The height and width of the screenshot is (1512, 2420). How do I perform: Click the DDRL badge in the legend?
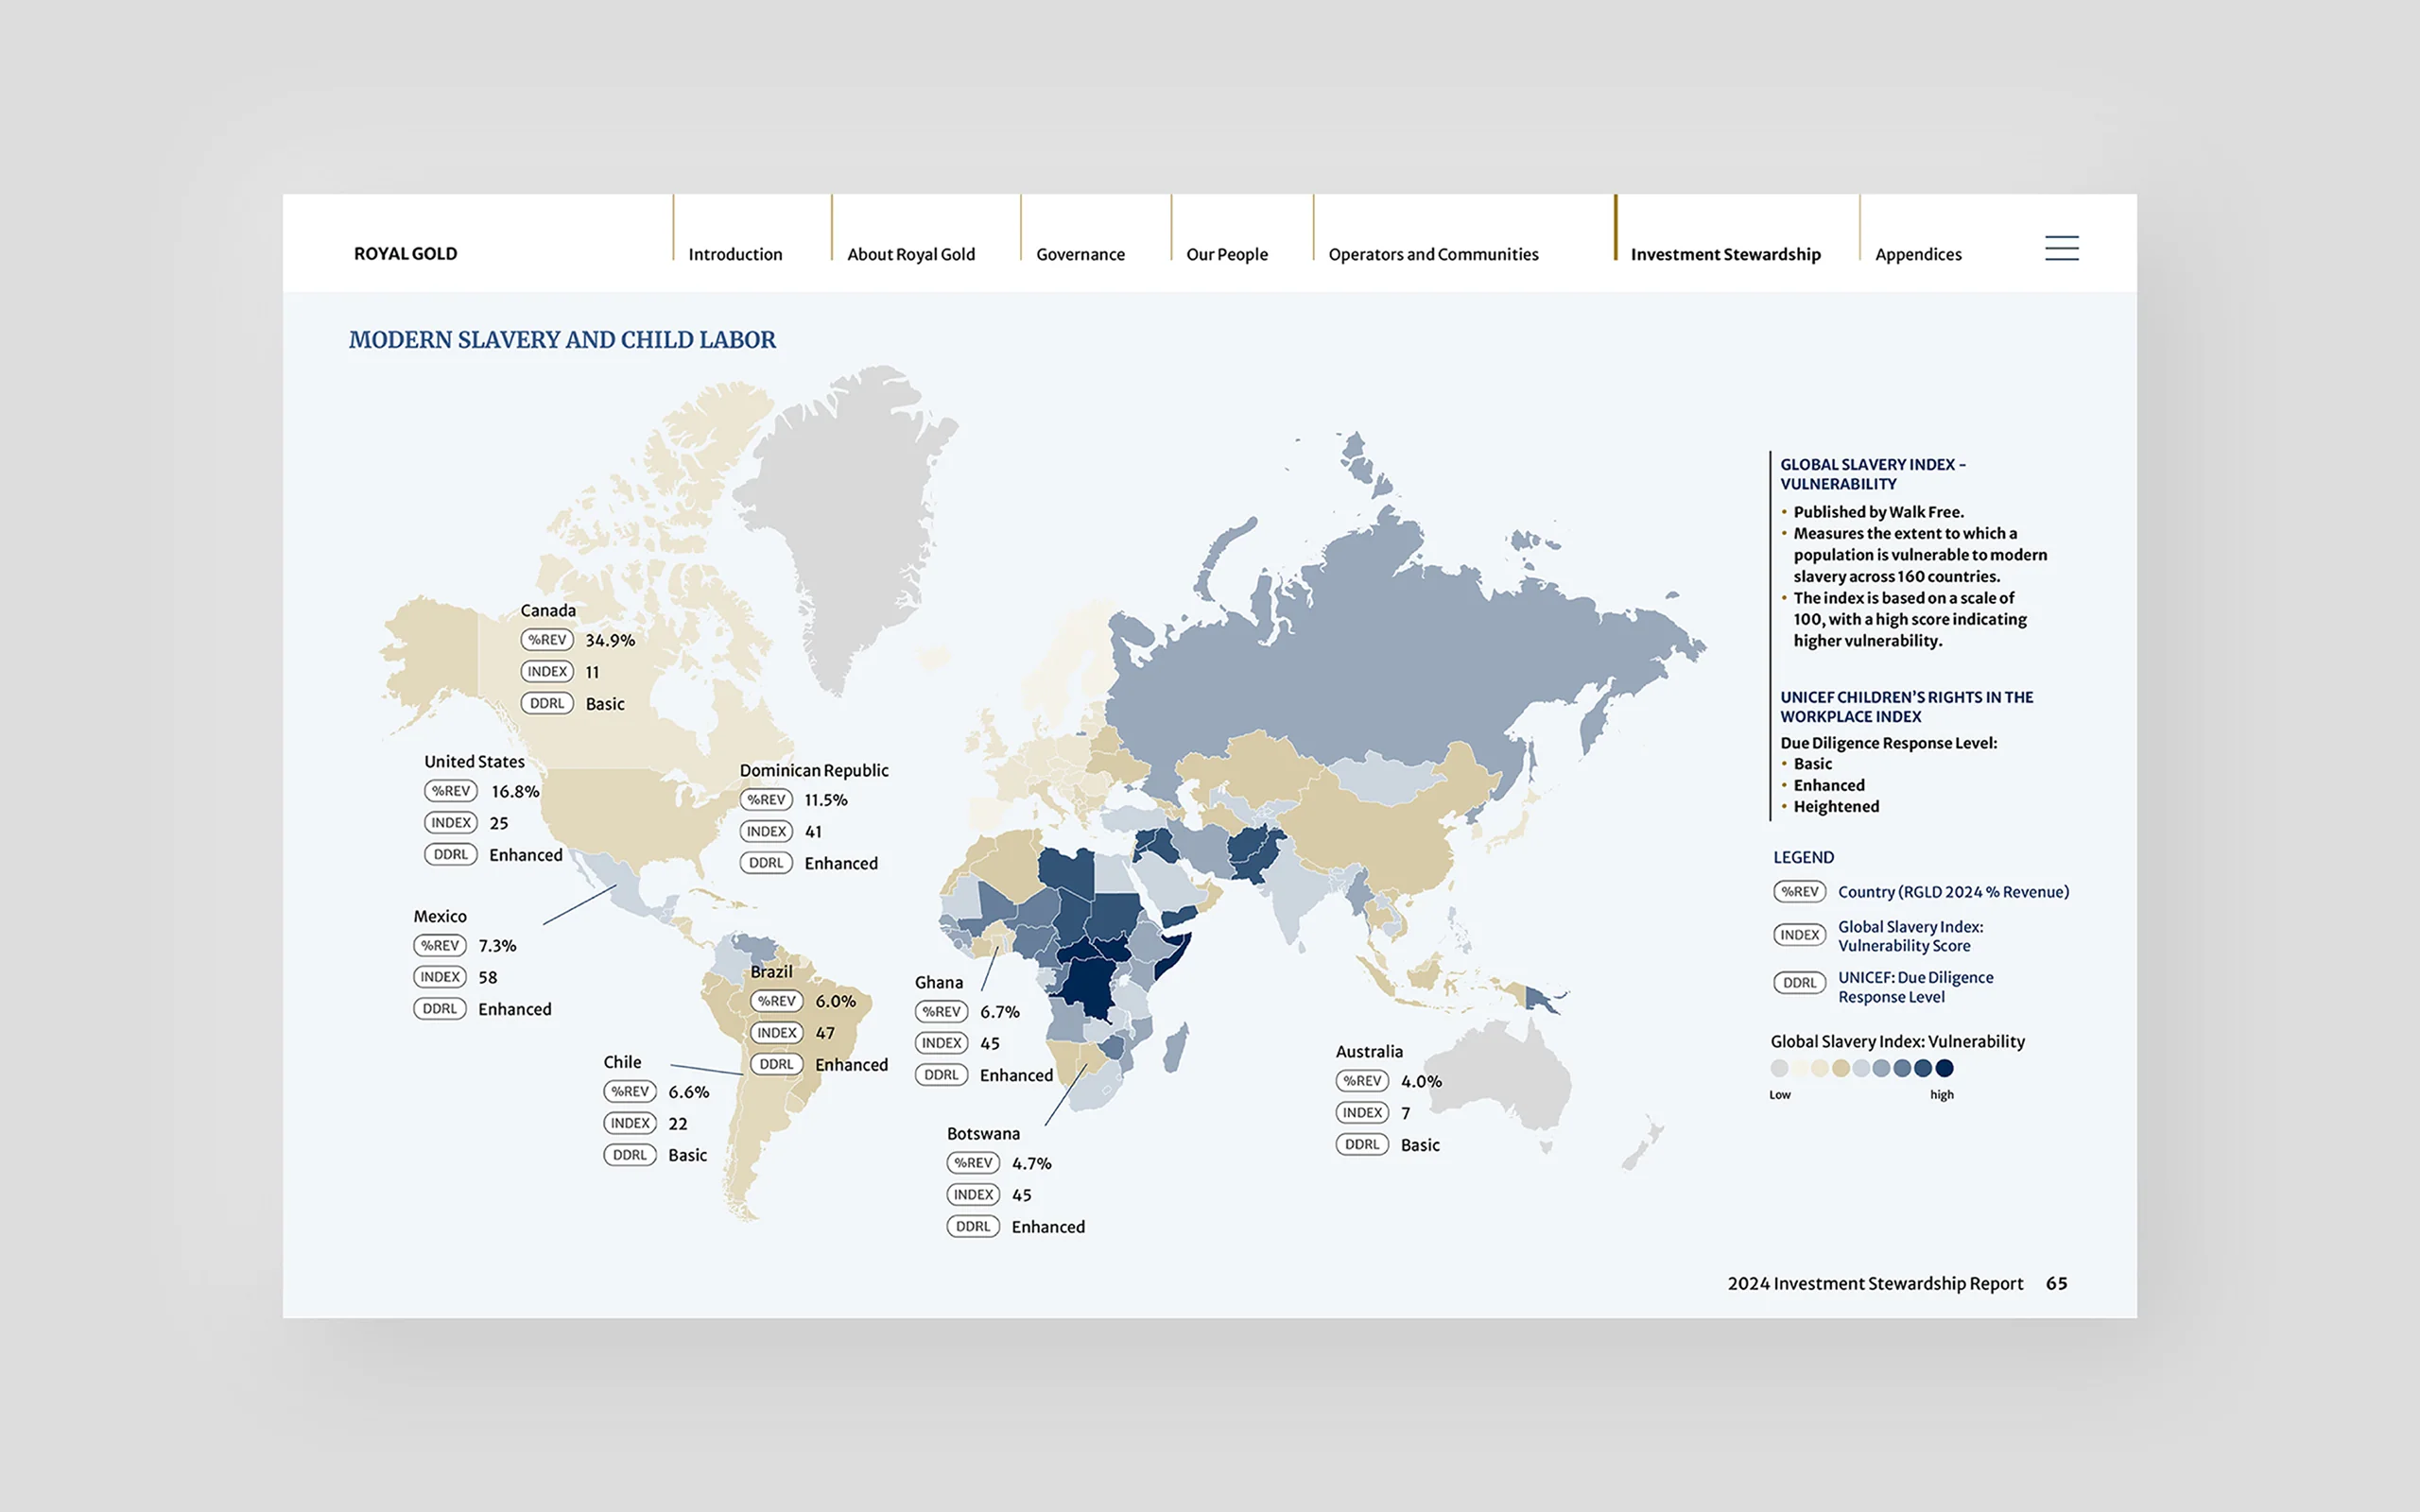click(x=1799, y=983)
